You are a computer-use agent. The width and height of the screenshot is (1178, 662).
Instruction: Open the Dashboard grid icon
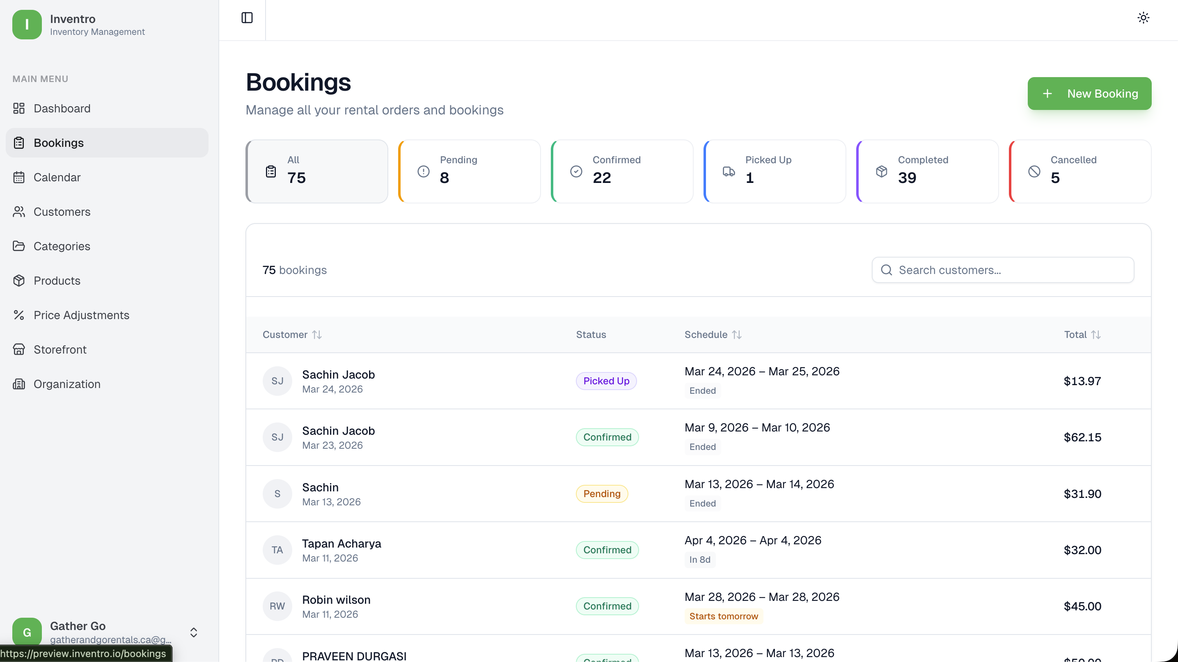point(19,108)
